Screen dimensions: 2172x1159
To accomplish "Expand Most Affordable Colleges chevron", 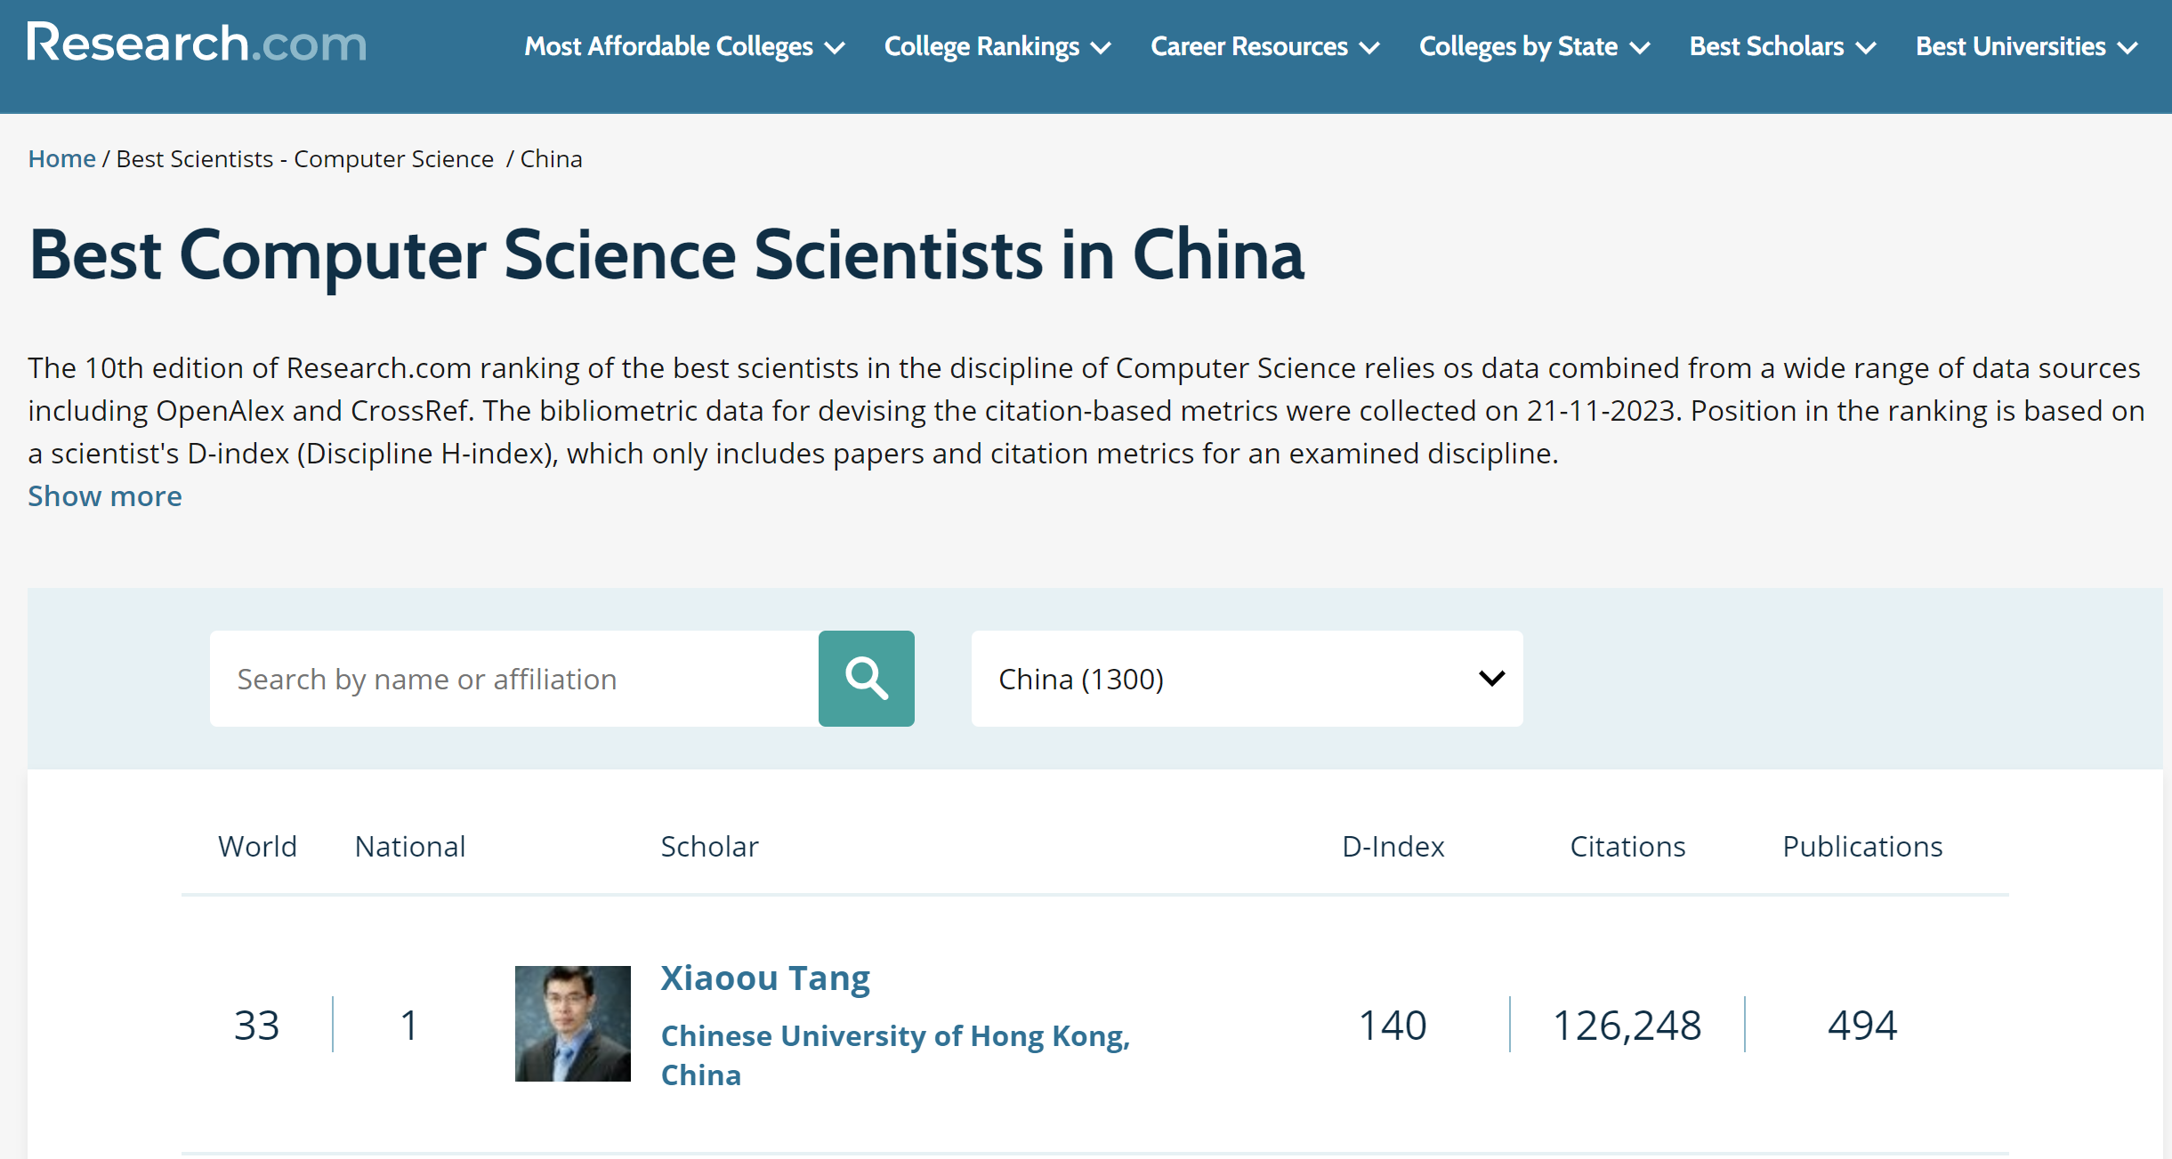I will pyautogui.click(x=835, y=48).
